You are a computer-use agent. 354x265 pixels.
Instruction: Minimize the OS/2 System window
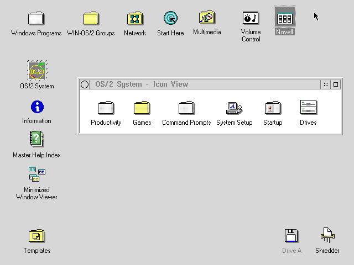point(326,84)
